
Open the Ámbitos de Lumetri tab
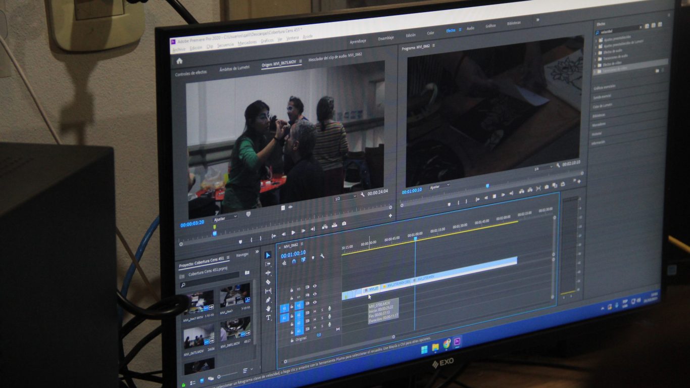pos(234,68)
